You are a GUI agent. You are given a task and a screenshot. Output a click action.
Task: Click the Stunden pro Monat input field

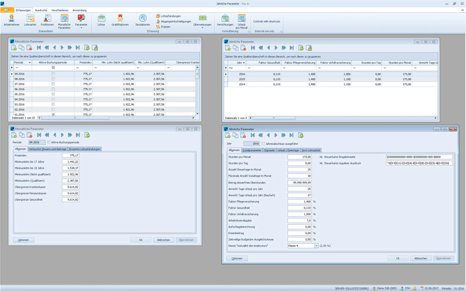click(299, 157)
